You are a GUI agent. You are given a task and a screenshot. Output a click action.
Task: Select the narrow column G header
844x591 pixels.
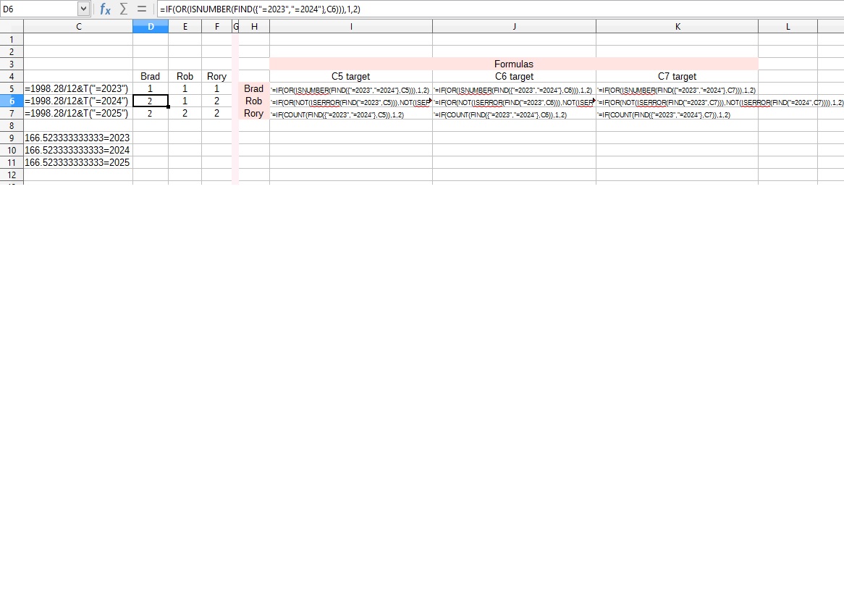[x=235, y=27]
